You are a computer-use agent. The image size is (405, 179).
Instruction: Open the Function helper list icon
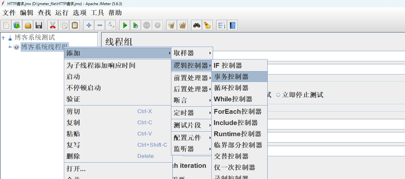click(x=221, y=25)
